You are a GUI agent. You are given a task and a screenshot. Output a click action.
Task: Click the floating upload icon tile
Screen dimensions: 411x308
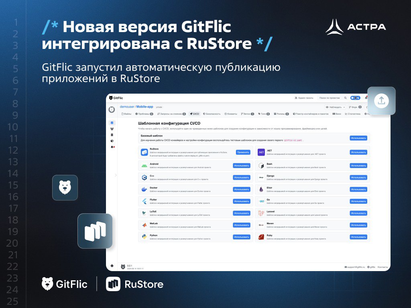pyautogui.click(x=381, y=101)
